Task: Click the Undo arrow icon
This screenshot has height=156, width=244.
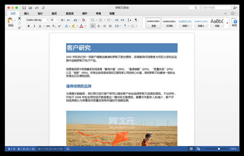Action: (x=37, y=8)
